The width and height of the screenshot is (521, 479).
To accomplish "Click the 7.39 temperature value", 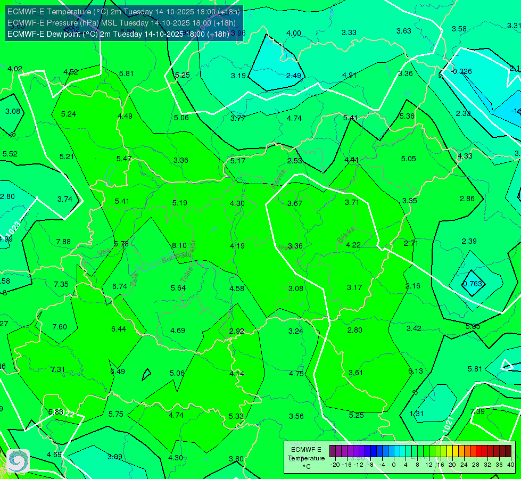I will pos(477,411).
